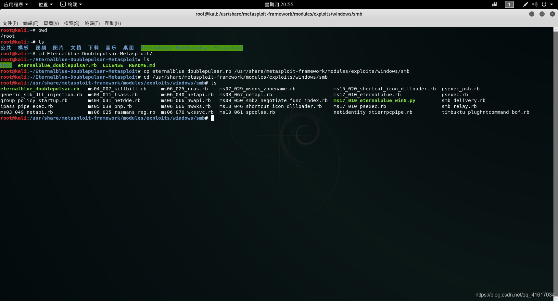This screenshot has height=301, width=558.
Task: Click the clock showing 星期四 20:55
Action: click(x=279, y=4)
